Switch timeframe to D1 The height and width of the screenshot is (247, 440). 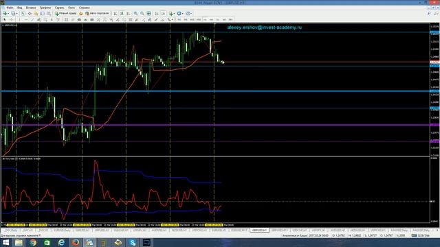click(218, 20)
